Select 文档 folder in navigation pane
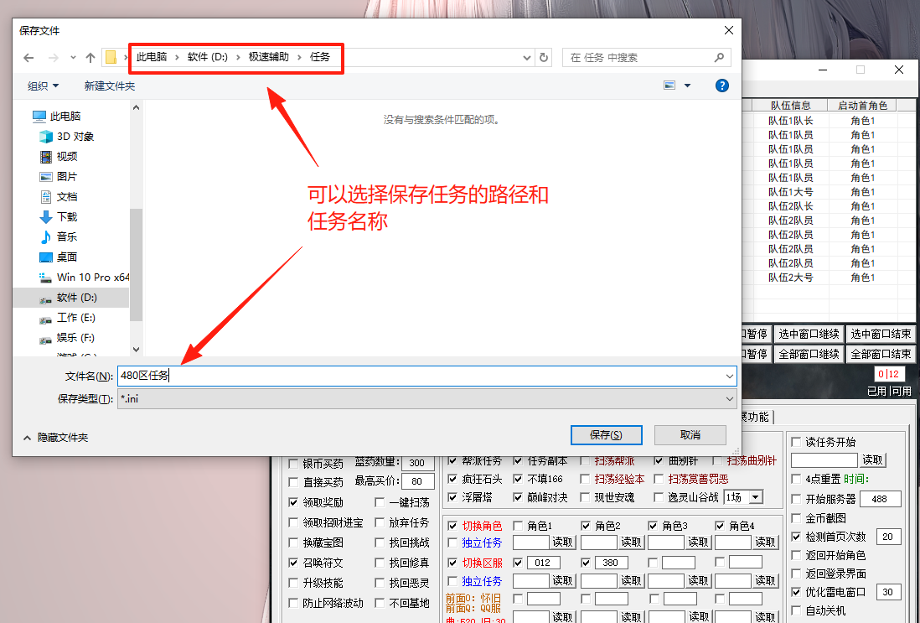Image resolution: width=920 pixels, height=623 pixels. [x=67, y=197]
